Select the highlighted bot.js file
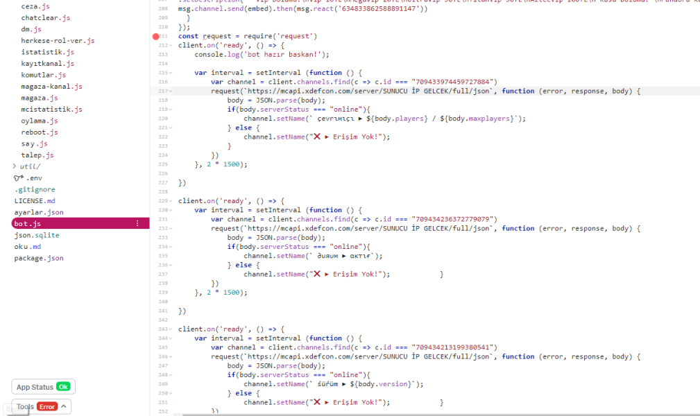This screenshot has width=700, height=416. point(80,224)
